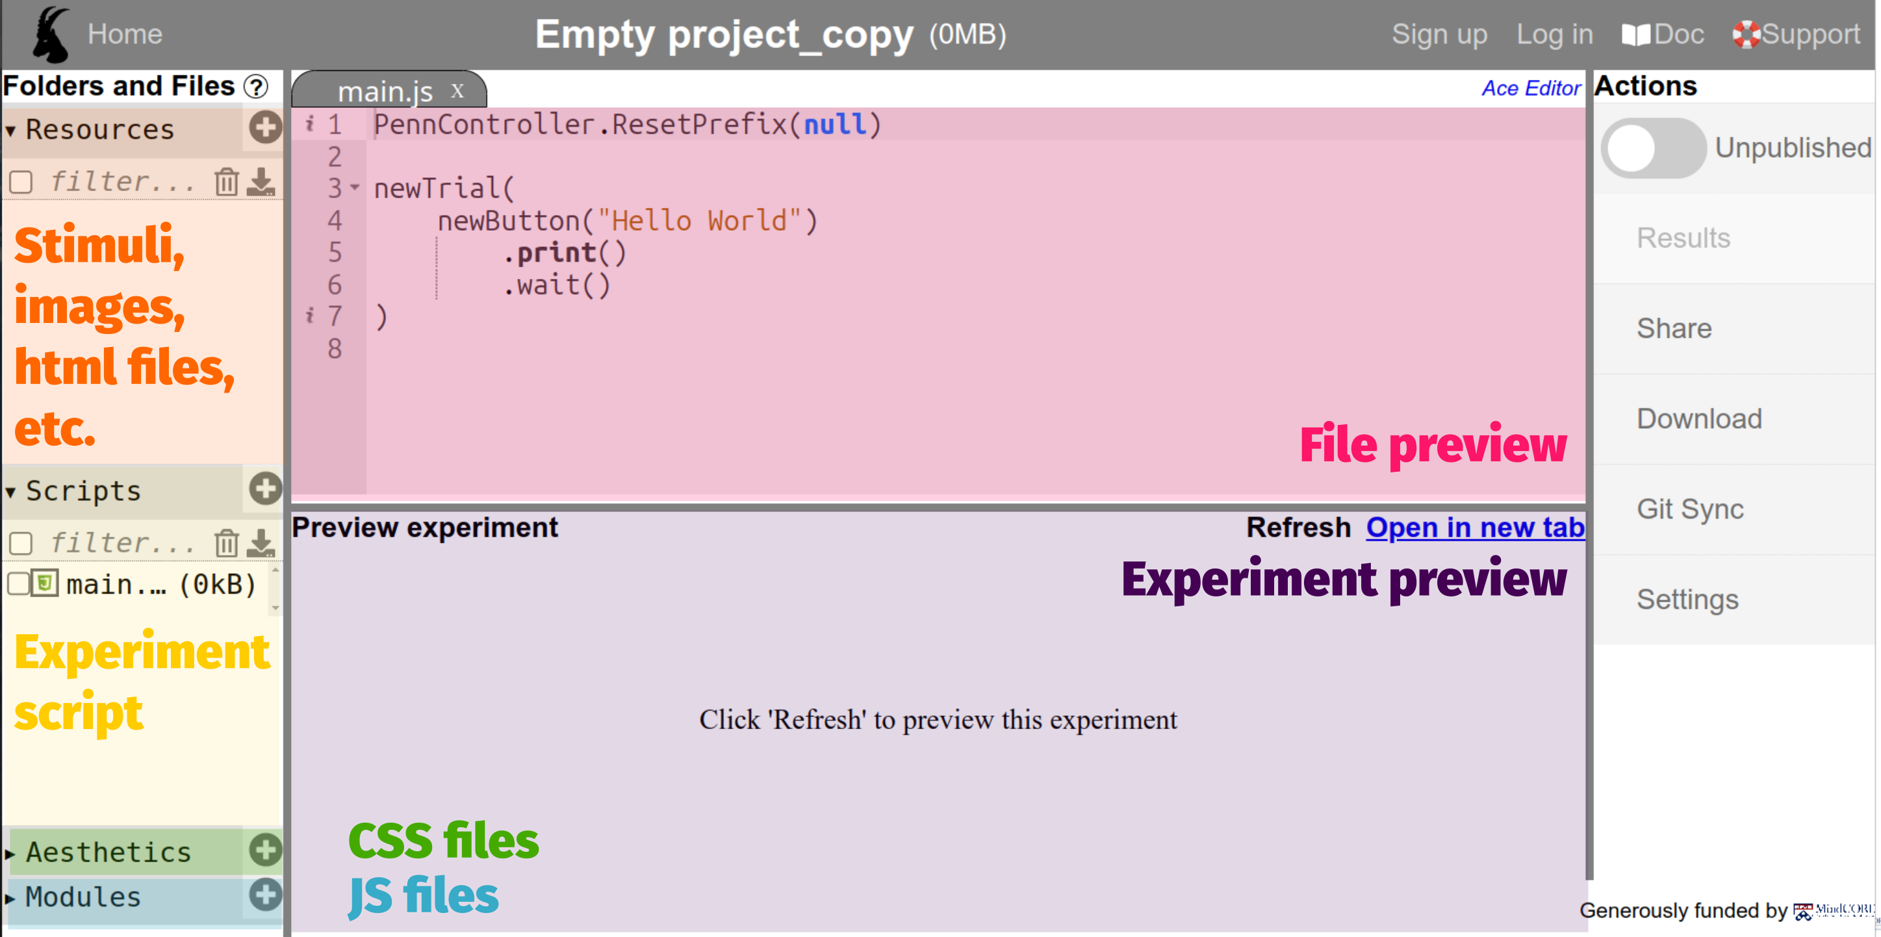Click Refresh to preview the experiment

(x=1299, y=526)
